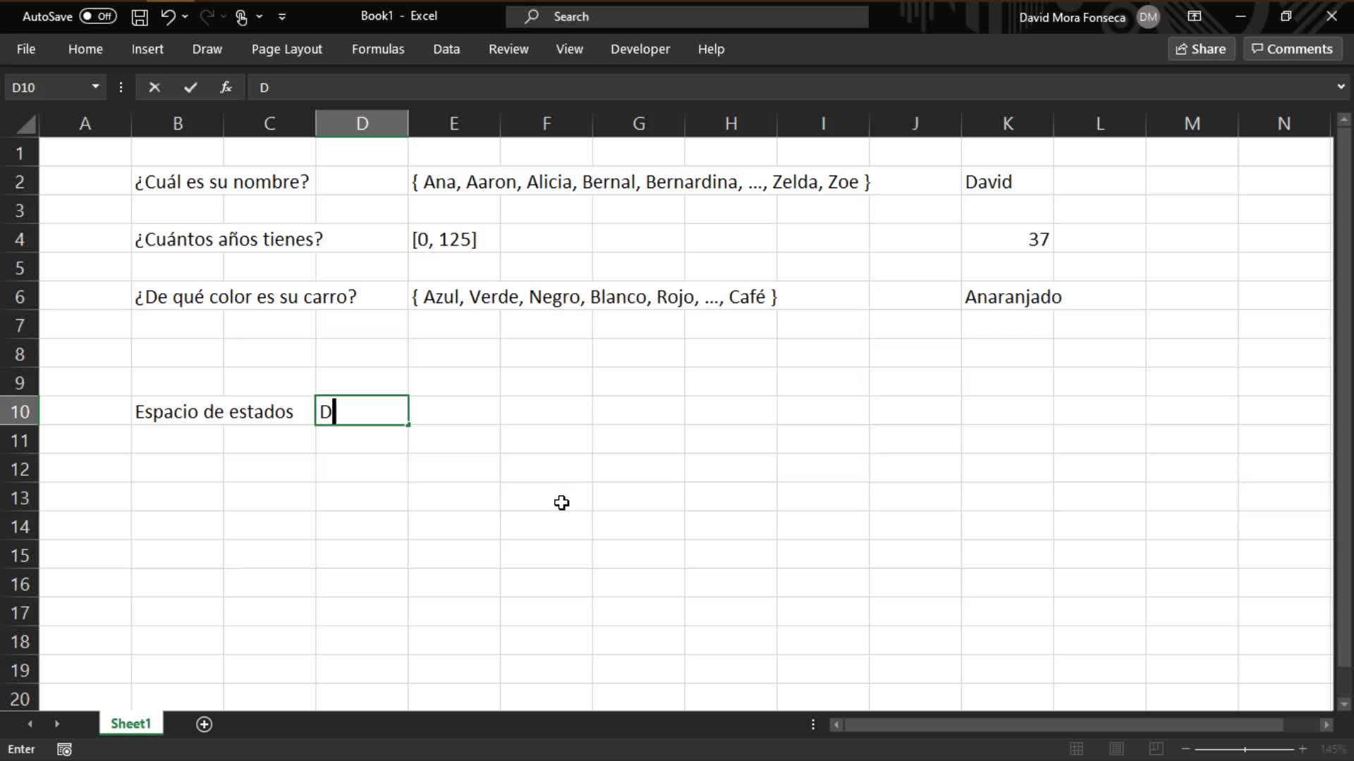This screenshot has width=1354, height=761.
Task: Select row header 6
Action: [20, 297]
